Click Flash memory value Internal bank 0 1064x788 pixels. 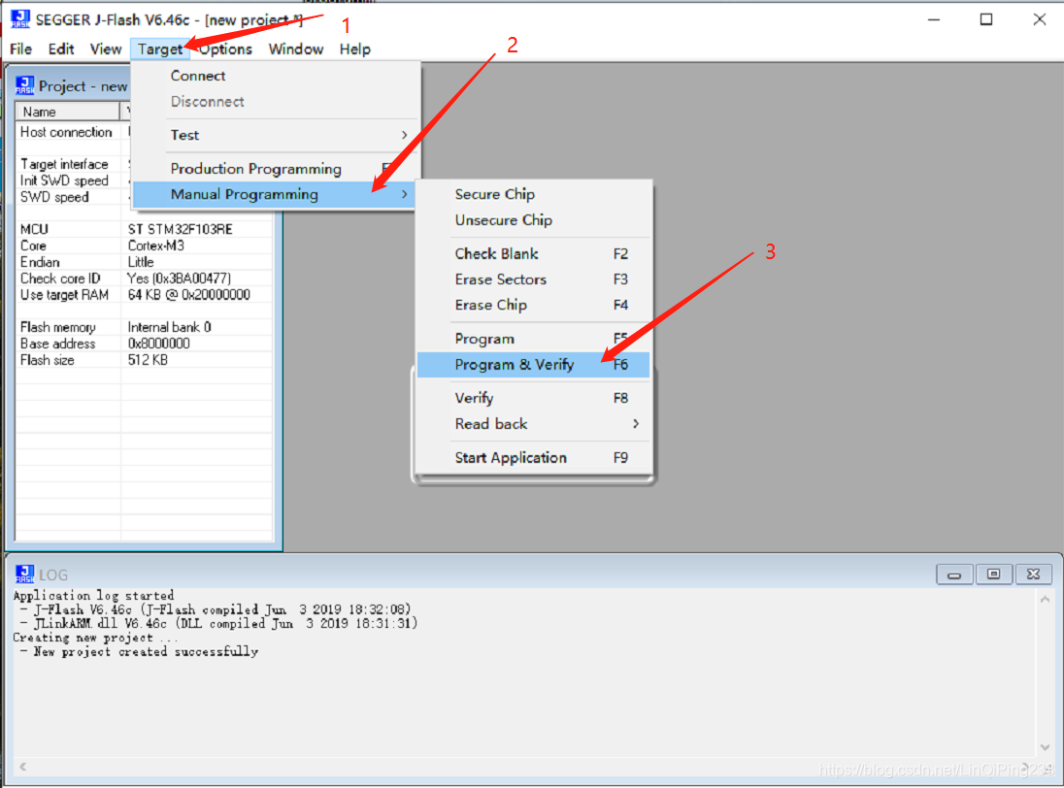(x=170, y=328)
